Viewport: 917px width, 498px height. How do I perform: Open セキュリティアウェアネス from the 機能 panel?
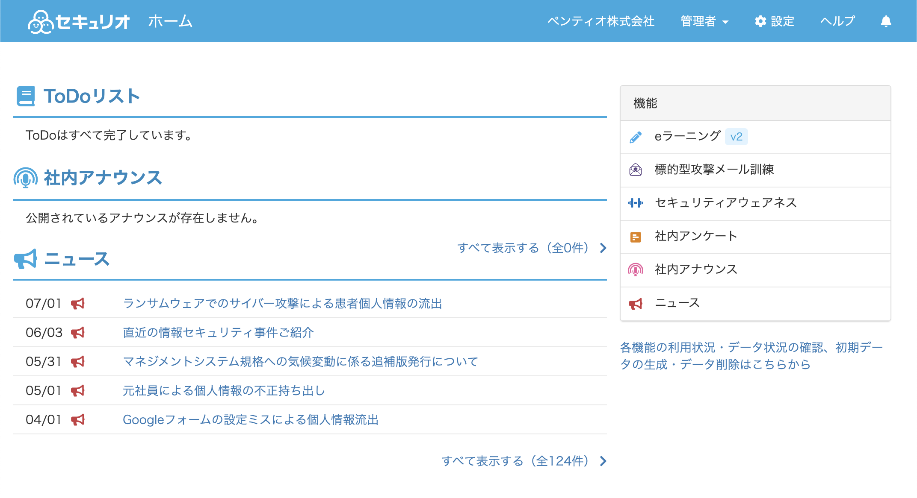(755, 204)
